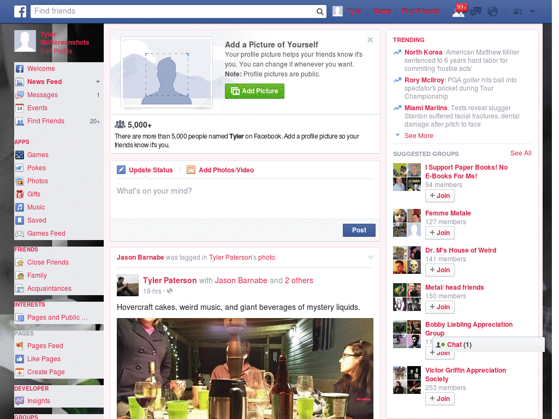Open post options chevron on Jason Barnabe story
This screenshot has width=559, height=419.
(371, 258)
